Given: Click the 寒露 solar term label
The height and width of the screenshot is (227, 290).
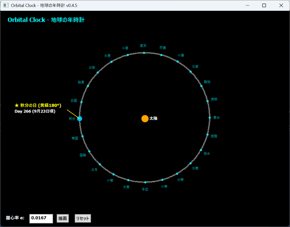Looking at the screenshot, I should coord(75,138).
